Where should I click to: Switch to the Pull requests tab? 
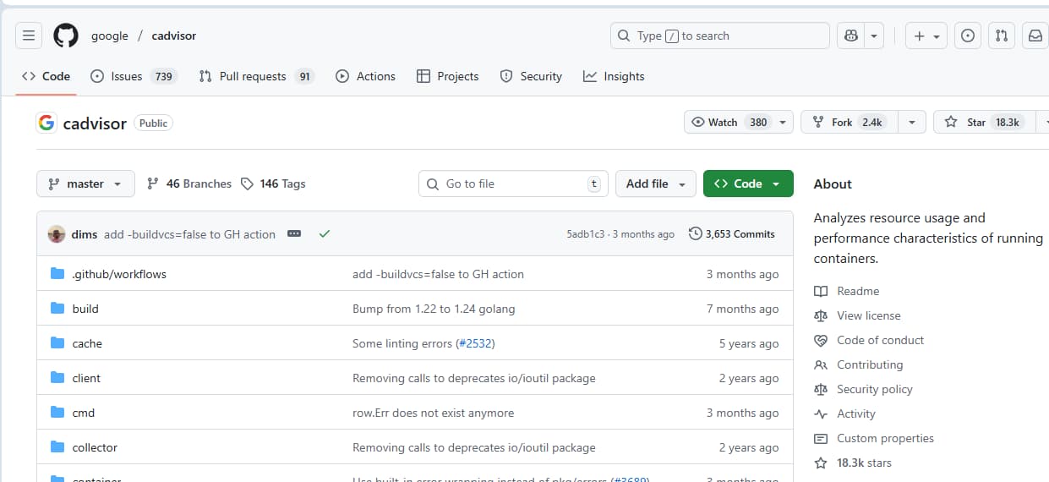pyautogui.click(x=256, y=76)
